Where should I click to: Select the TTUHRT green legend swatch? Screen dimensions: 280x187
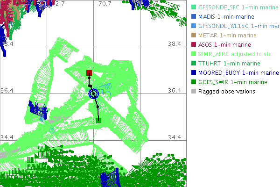tap(194, 64)
